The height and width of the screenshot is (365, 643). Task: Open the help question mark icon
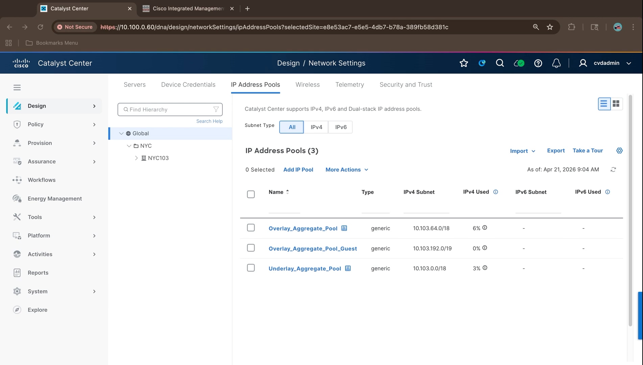tap(538, 63)
